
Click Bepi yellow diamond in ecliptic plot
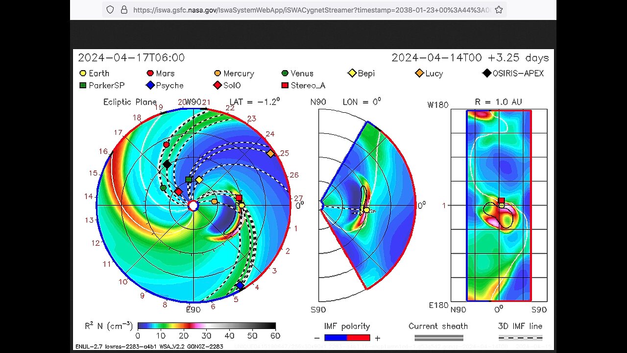(199, 180)
